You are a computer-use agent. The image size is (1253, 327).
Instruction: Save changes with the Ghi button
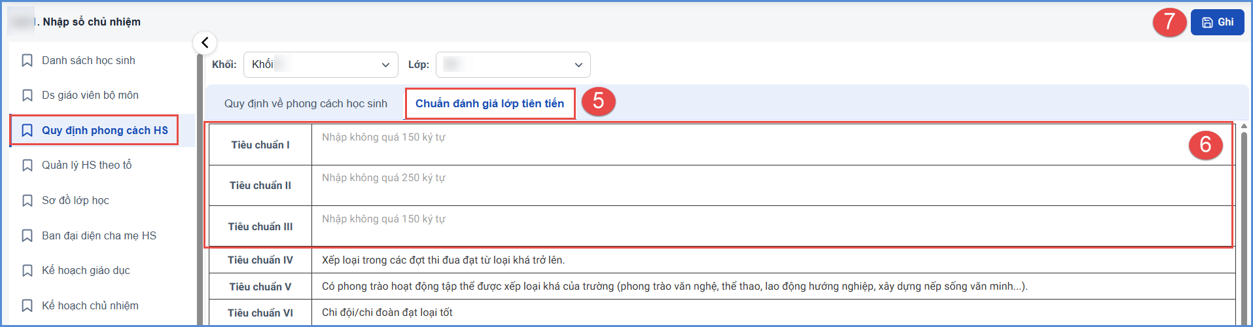click(x=1217, y=22)
